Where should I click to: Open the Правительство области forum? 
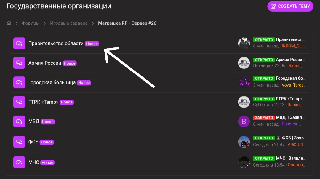coord(56,43)
